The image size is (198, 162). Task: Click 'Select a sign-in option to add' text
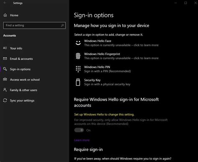click(109, 34)
